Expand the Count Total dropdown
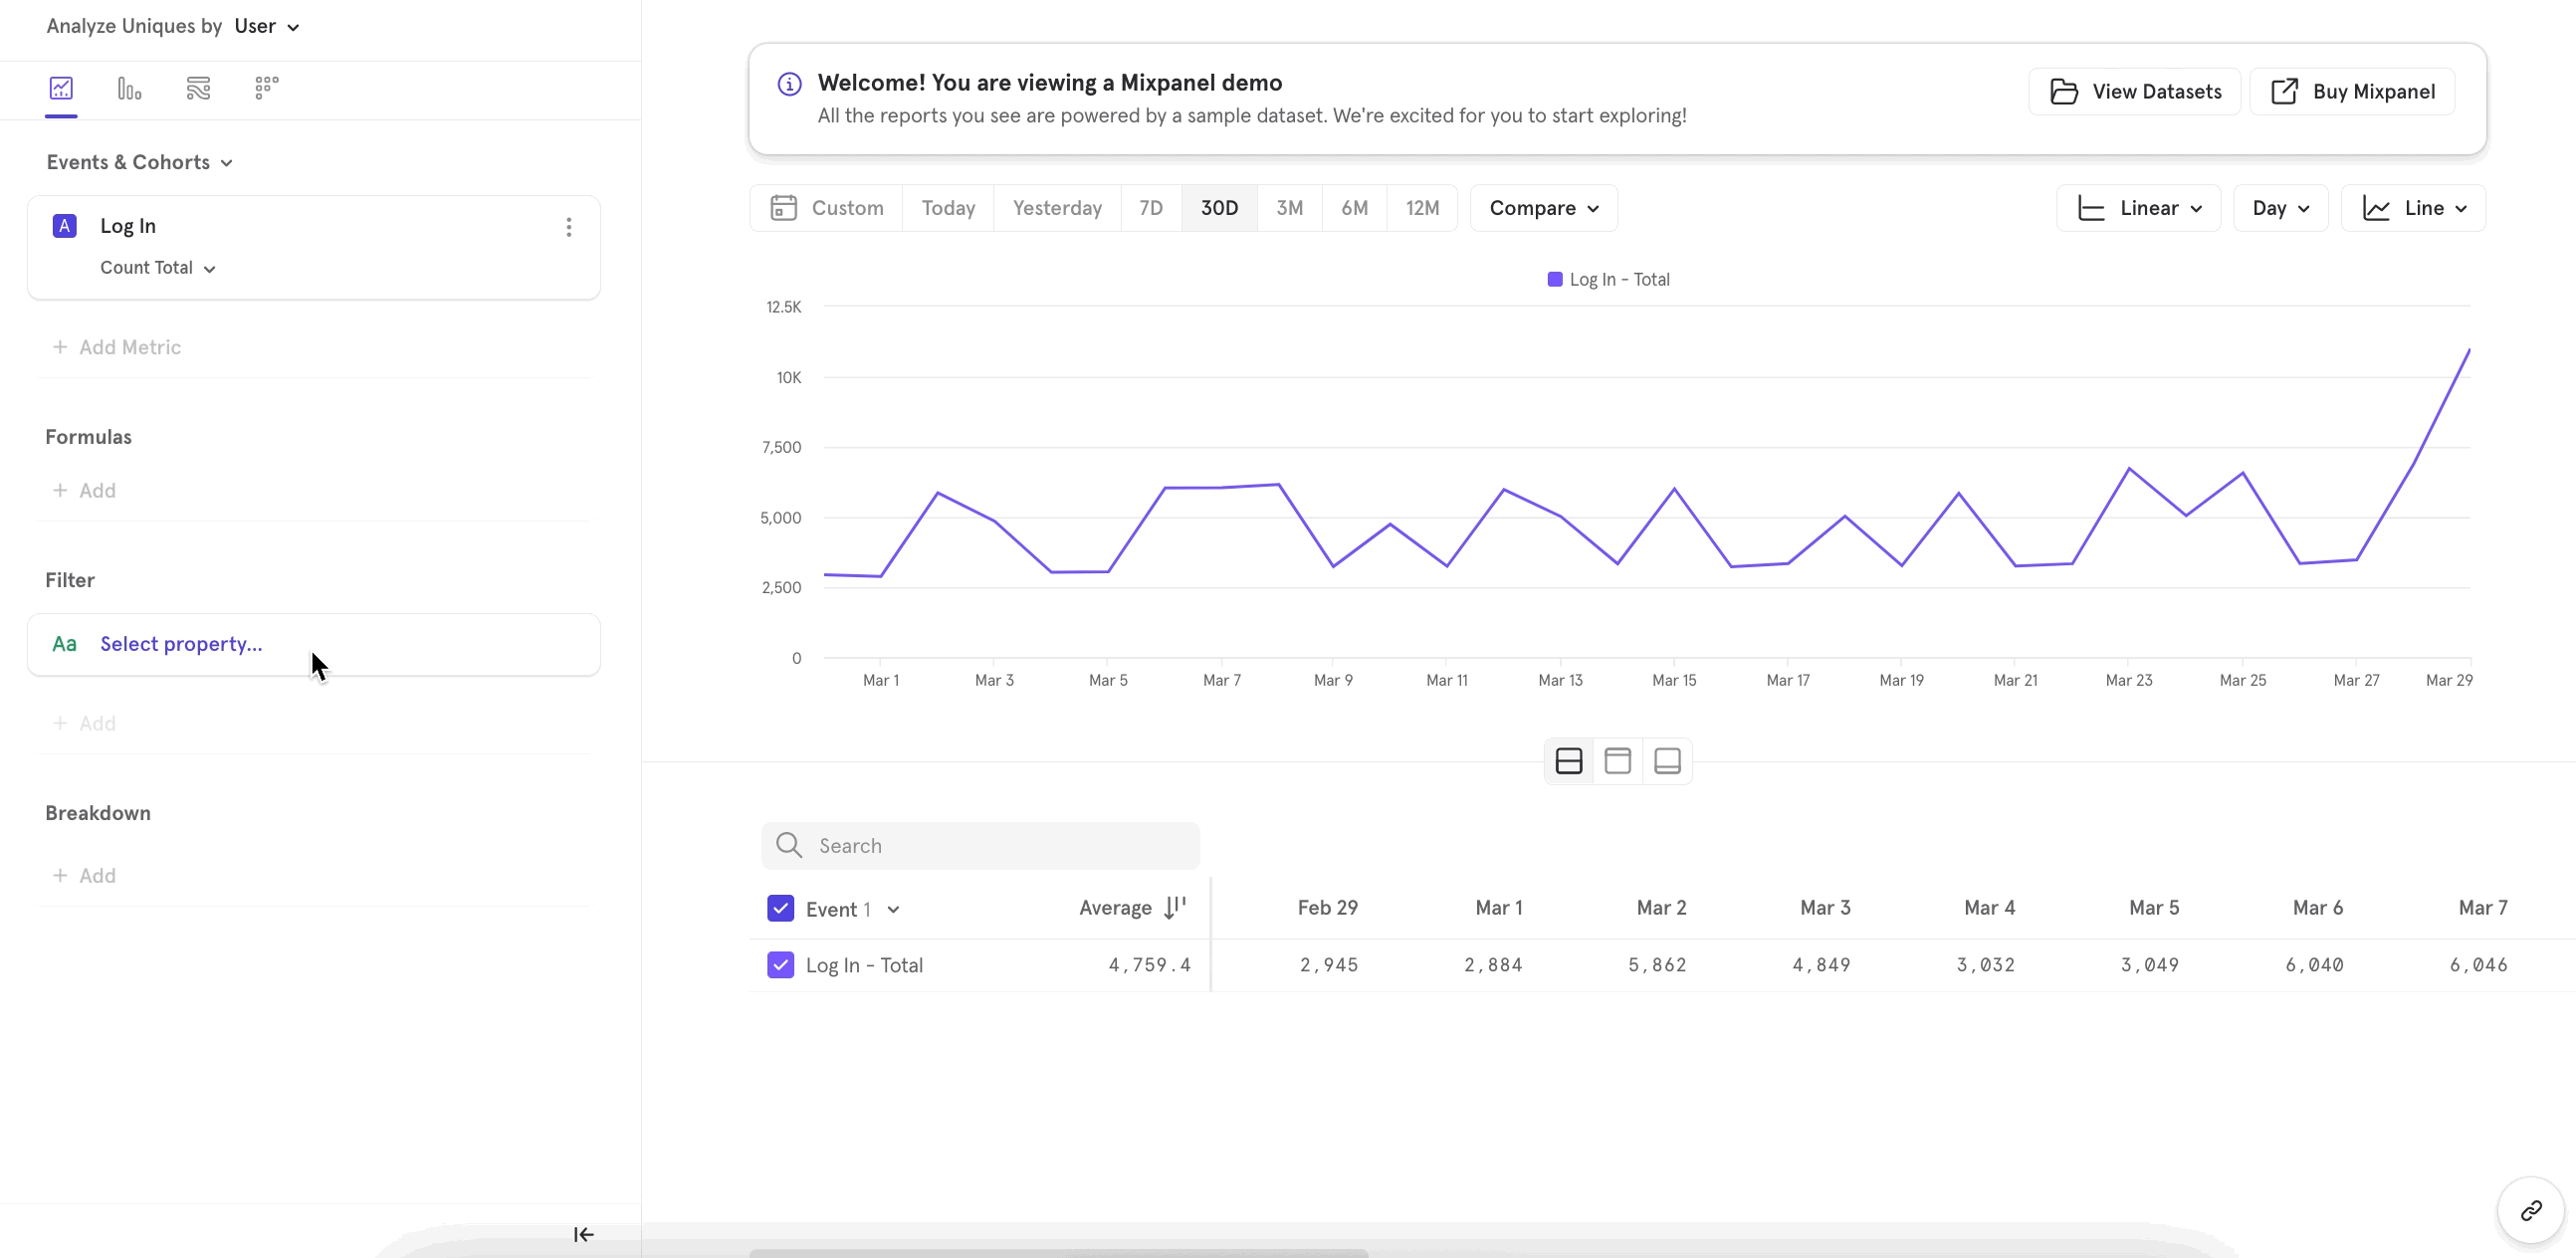2576x1258 pixels. coord(157,268)
